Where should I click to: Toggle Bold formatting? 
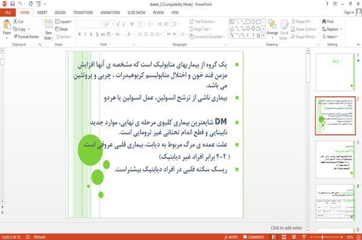[x=80, y=34]
